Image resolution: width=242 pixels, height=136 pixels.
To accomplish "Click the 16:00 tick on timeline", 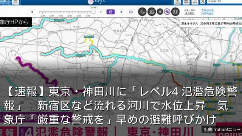I will coord(79,15).
